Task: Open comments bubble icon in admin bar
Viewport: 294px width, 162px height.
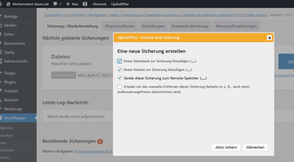Action: point(55,4)
